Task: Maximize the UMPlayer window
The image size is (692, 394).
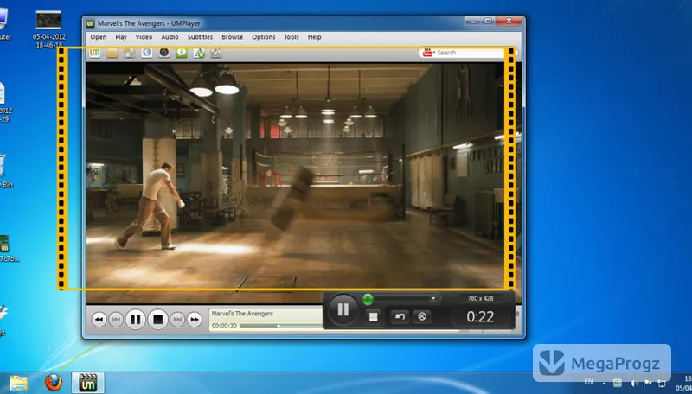Action: (488, 21)
